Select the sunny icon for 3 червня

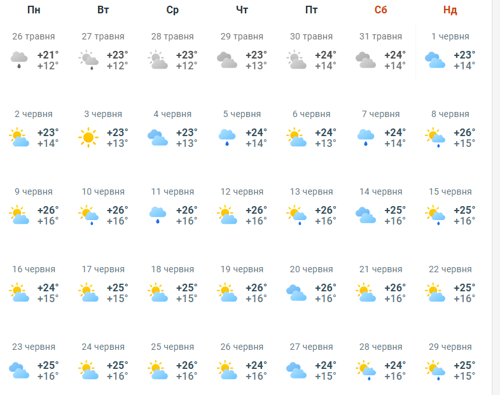tap(88, 137)
